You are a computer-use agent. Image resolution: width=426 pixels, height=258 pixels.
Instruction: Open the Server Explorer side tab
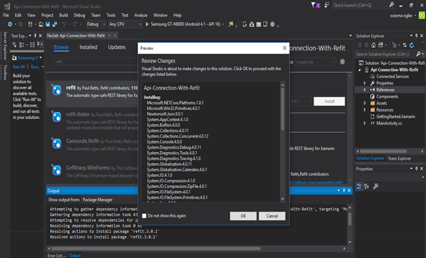[x=5, y=45]
